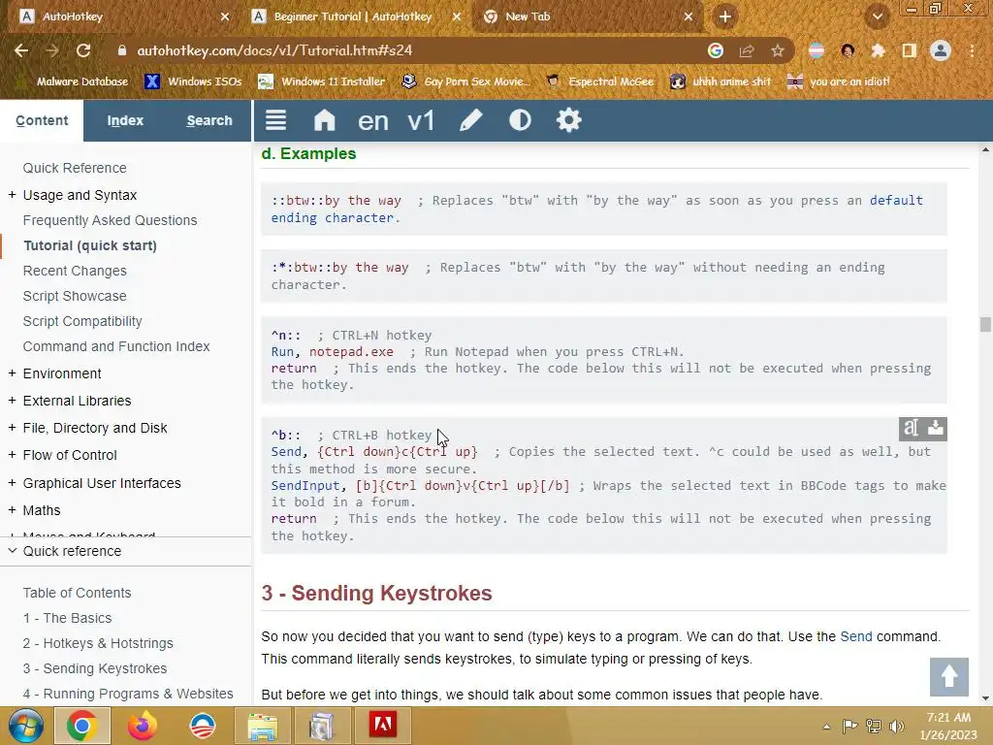The height and width of the screenshot is (745, 993).
Task: Open the Malware Database bookmark
Action: click(x=72, y=81)
